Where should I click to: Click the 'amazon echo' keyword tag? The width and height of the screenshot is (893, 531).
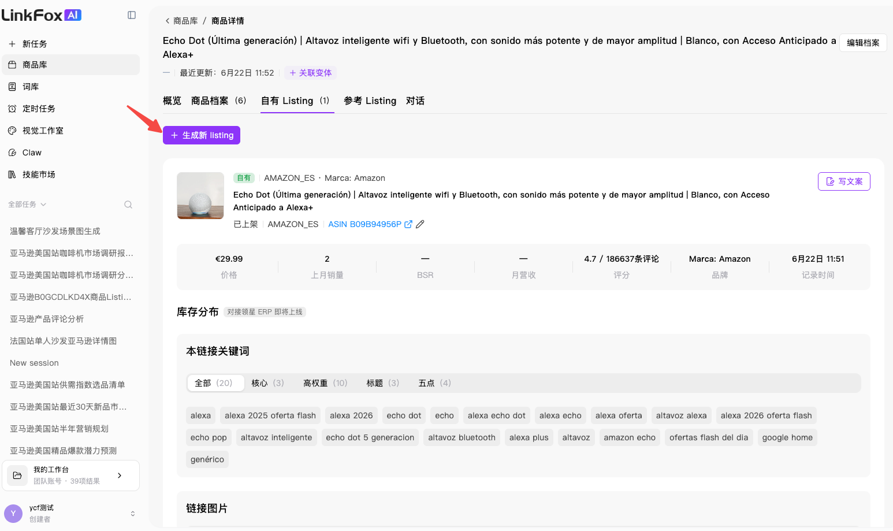coord(630,437)
